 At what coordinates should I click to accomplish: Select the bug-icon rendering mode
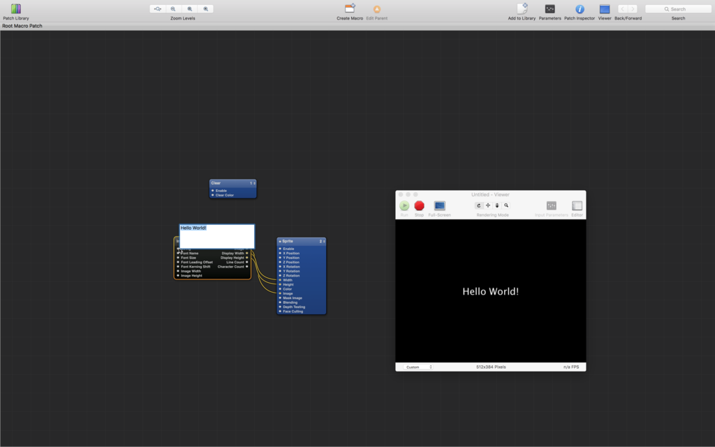[x=497, y=206]
